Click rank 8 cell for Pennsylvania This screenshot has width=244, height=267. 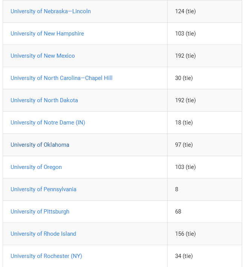click(x=204, y=189)
